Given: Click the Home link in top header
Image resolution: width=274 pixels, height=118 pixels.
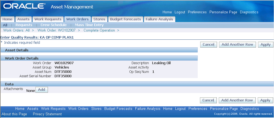Looking at the screenshot, I should [x=167, y=12].
